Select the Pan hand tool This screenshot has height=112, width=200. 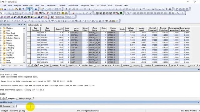tap(30, 13)
